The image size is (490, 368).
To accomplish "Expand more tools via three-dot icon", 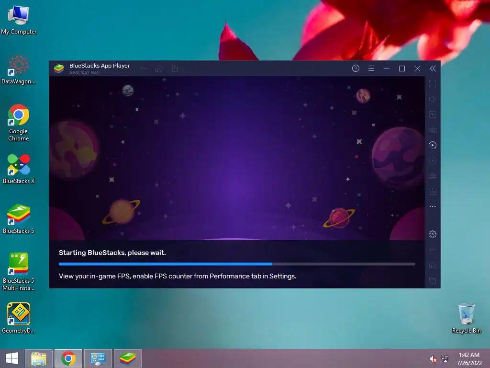I will tap(433, 207).
